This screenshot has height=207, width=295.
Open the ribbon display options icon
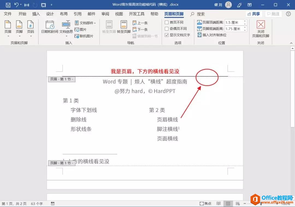(x=249, y=5)
